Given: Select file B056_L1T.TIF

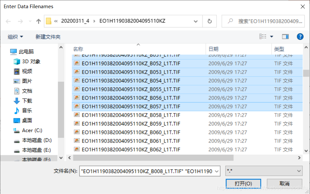Looking at the screenshot, I should 187,98.
